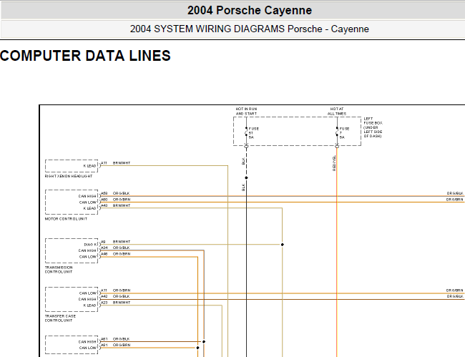The image size is (465, 357).
Task: Click the "MOTOR CONTROL UNIT" component label
Action: pos(66,219)
